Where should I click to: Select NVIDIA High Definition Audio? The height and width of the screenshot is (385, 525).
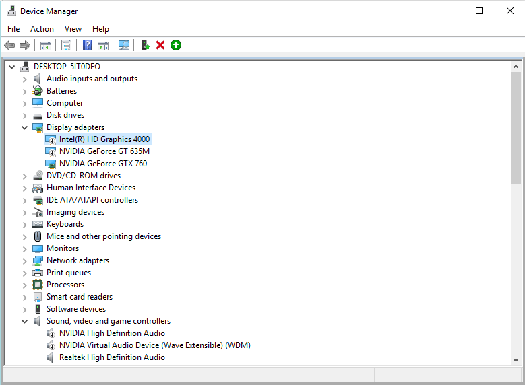[112, 332]
